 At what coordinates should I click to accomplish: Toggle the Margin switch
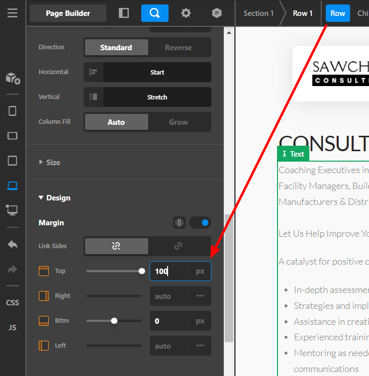[x=200, y=222]
